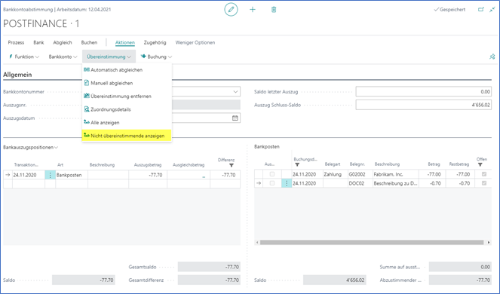The height and width of the screenshot is (294, 500).
Task: Click Gesamtdifferenz value field
Action: pyautogui.click(x=209, y=280)
